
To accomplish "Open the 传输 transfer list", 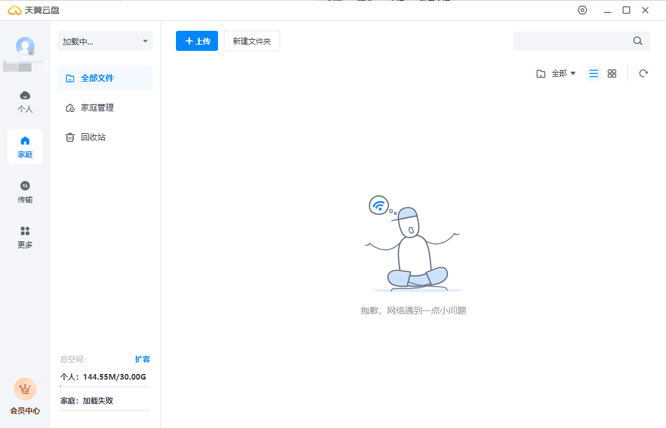I will (x=25, y=192).
